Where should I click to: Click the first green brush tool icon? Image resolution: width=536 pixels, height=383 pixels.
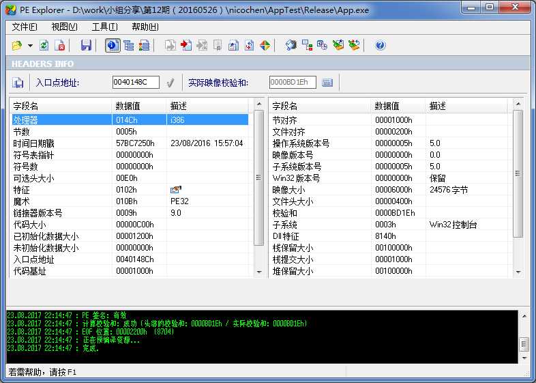coord(338,45)
